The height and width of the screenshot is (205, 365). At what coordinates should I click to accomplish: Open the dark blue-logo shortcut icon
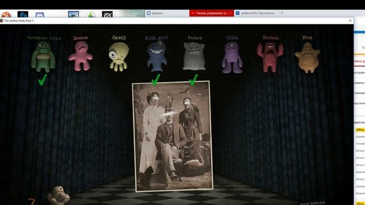tap(23, 14)
